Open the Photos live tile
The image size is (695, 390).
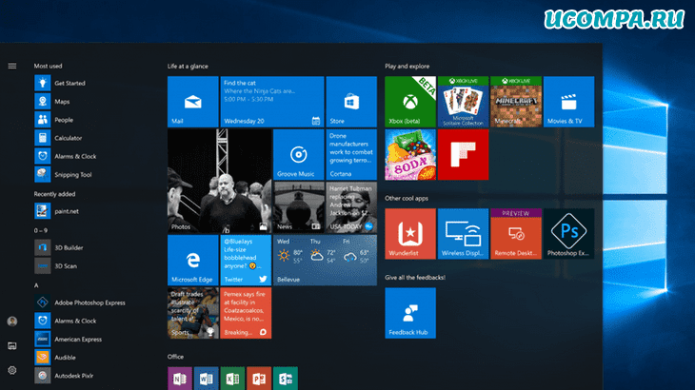[218, 181]
